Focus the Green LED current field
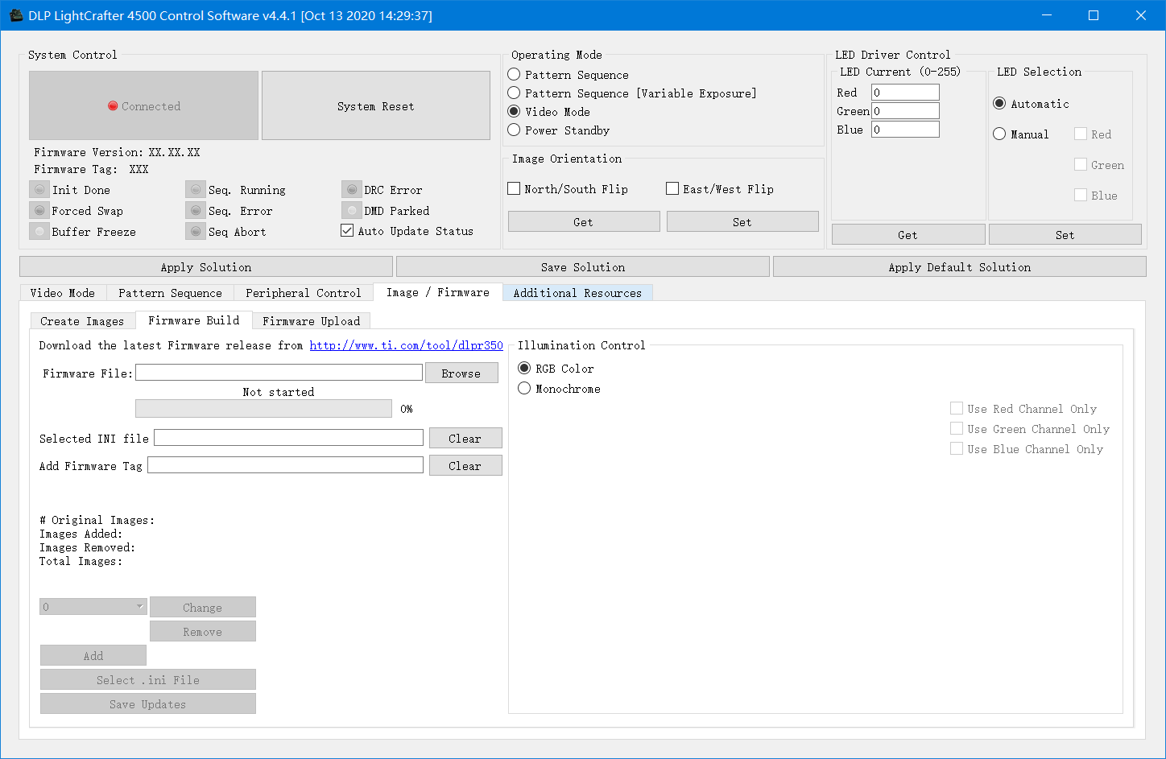 click(x=905, y=111)
